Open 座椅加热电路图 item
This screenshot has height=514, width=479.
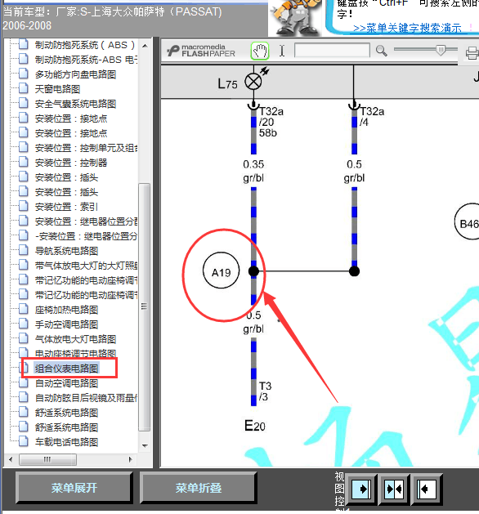[67, 310]
